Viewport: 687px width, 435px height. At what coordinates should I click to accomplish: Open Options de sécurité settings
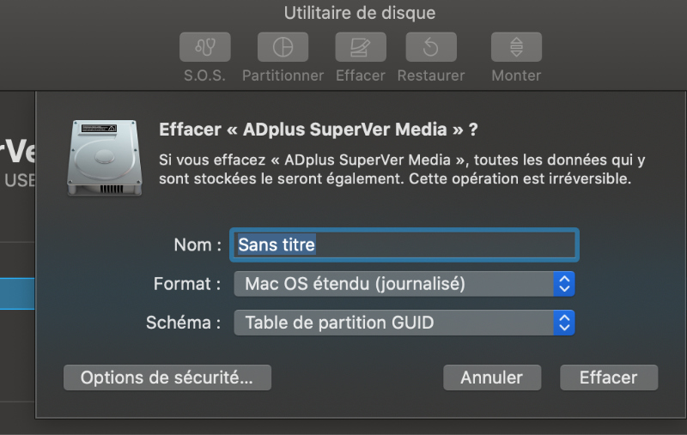point(167,378)
